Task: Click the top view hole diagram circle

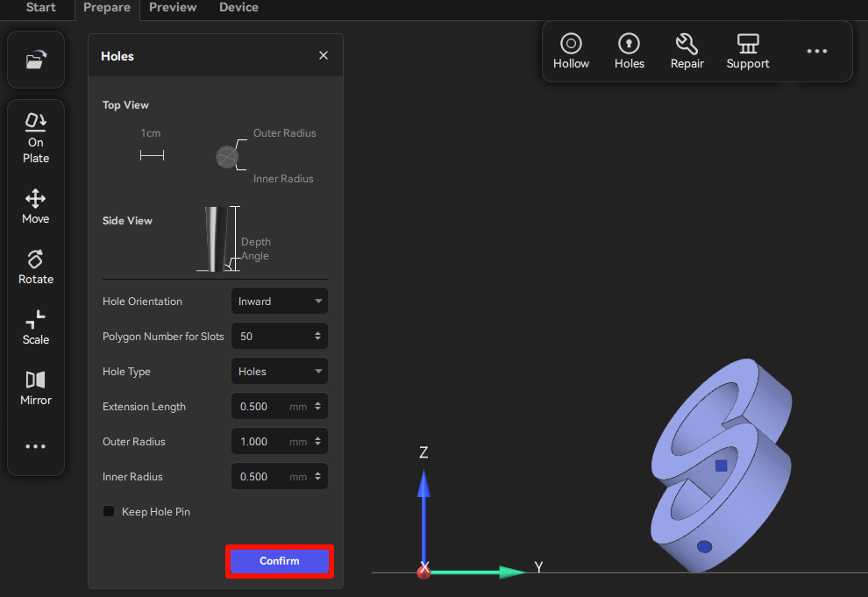Action: pyautogui.click(x=227, y=157)
